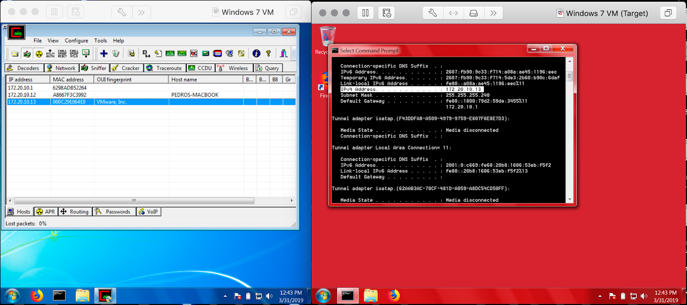Click the blue plus Add to list icon
Viewport: 687px width, 305px height.
[104, 54]
